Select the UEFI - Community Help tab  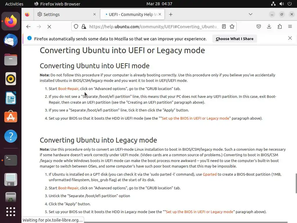click(132, 15)
